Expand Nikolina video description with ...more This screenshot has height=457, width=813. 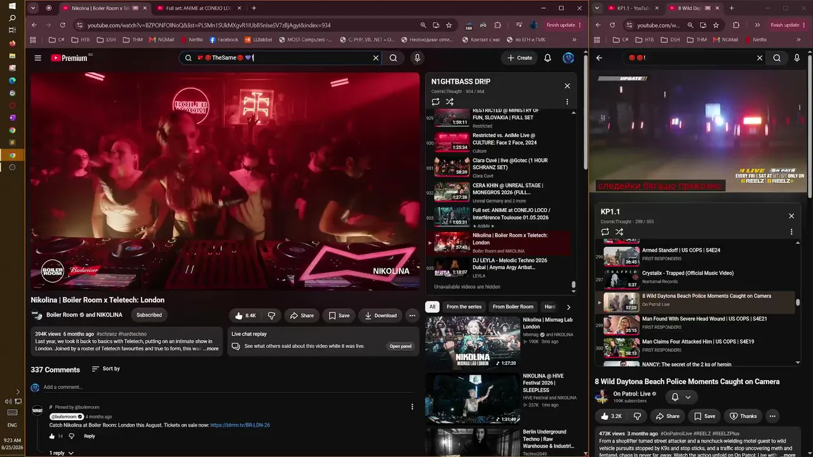pyautogui.click(x=211, y=348)
